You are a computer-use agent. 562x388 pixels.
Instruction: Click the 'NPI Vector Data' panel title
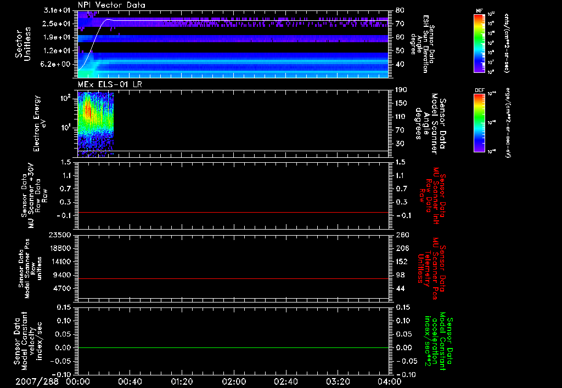(111, 5)
